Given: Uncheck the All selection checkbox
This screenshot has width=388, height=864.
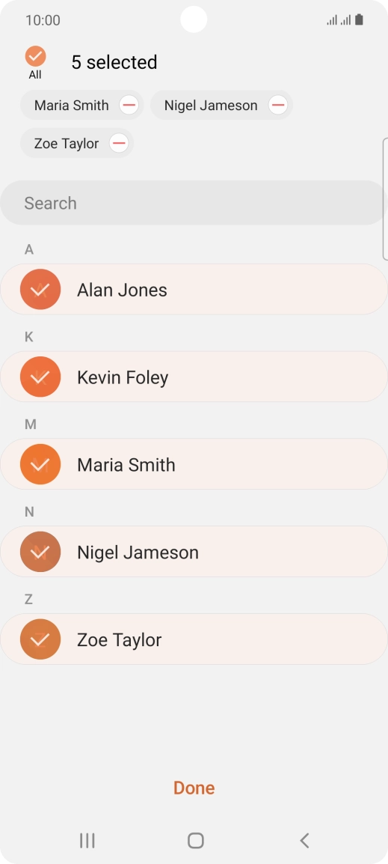Looking at the screenshot, I should pyautogui.click(x=35, y=56).
